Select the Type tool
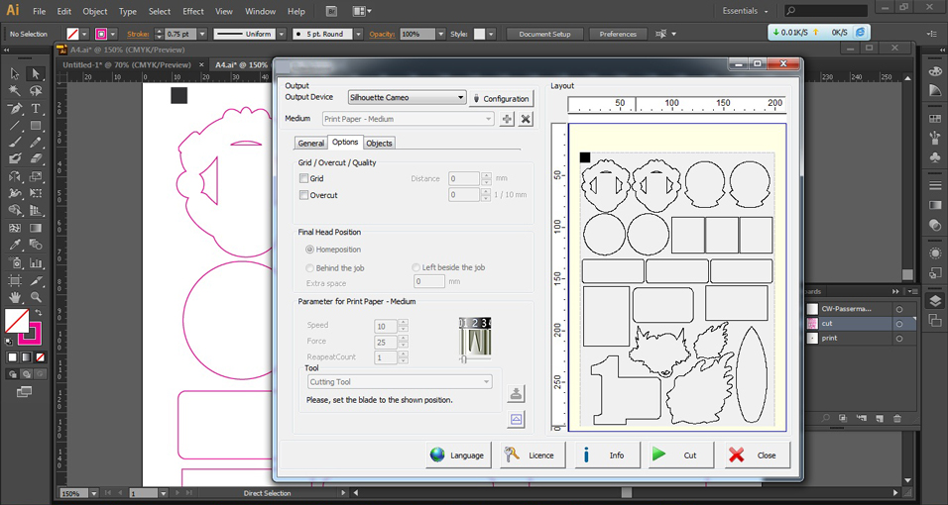This screenshot has width=948, height=505. (36, 109)
